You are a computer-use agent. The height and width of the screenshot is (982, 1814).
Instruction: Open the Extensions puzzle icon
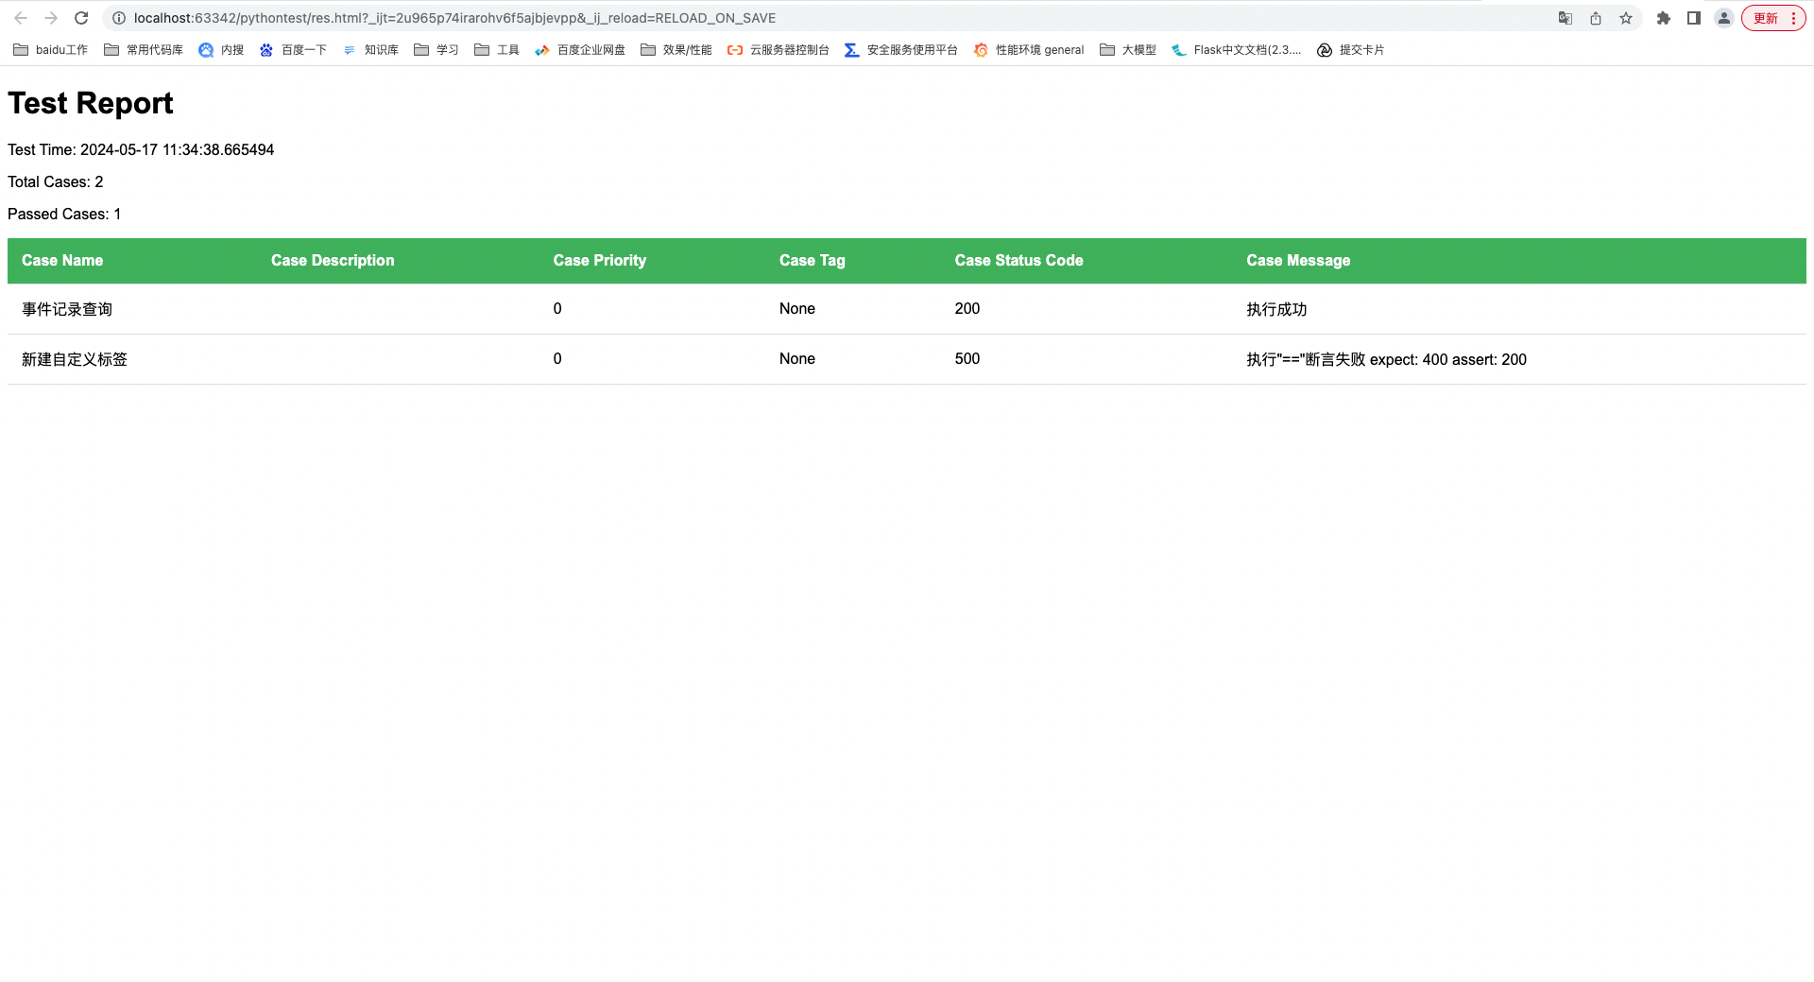1664,18
